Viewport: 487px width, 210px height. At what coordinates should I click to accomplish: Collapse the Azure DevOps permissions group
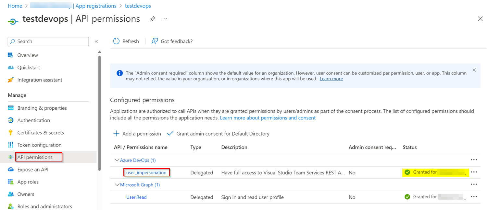(x=117, y=160)
